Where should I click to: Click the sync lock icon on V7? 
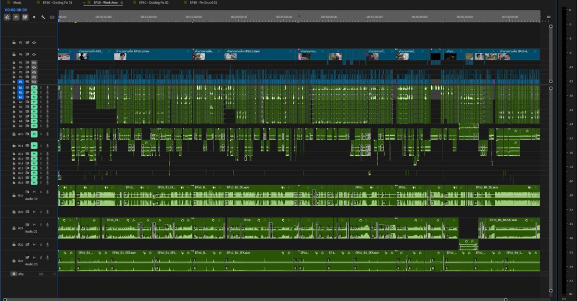(28, 42)
